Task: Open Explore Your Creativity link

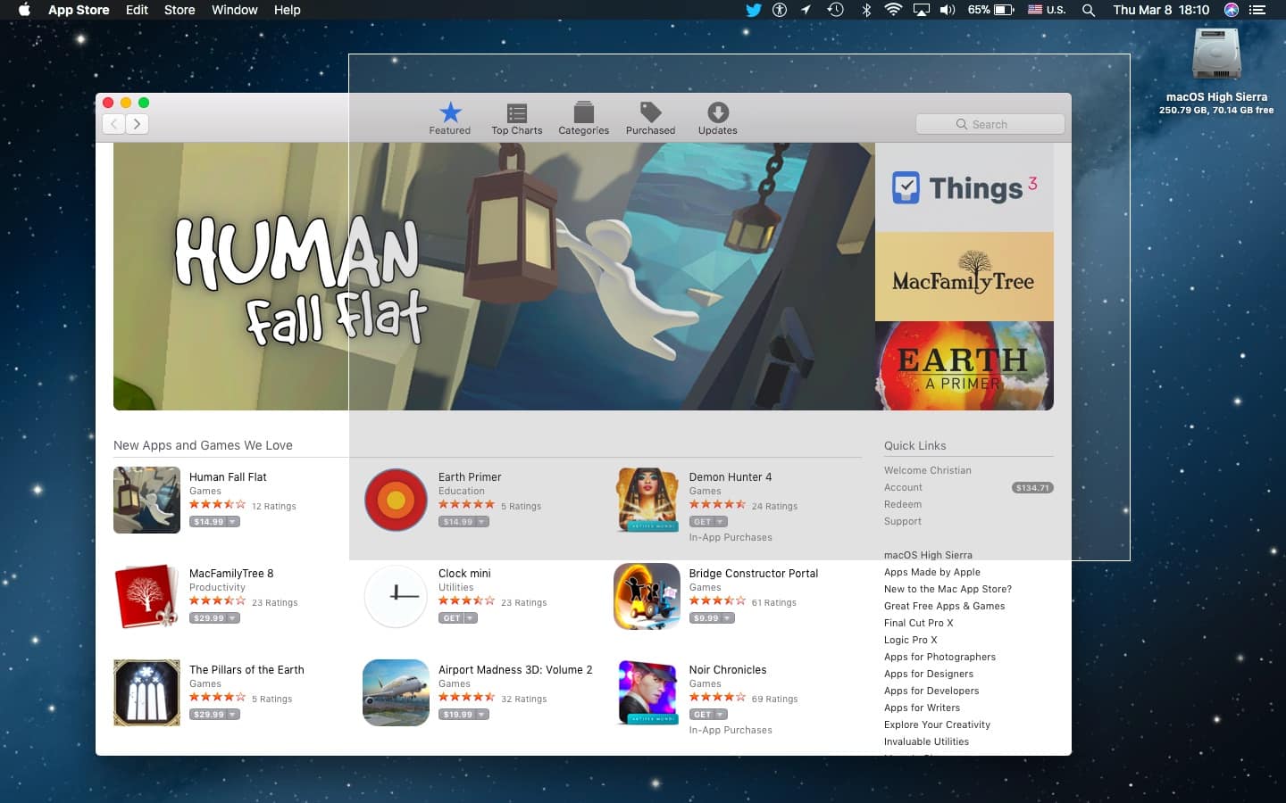Action: click(937, 724)
